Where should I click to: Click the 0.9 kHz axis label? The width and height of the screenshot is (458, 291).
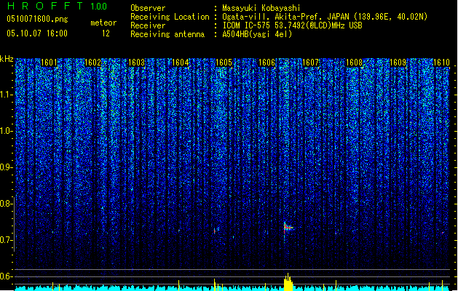6,167
